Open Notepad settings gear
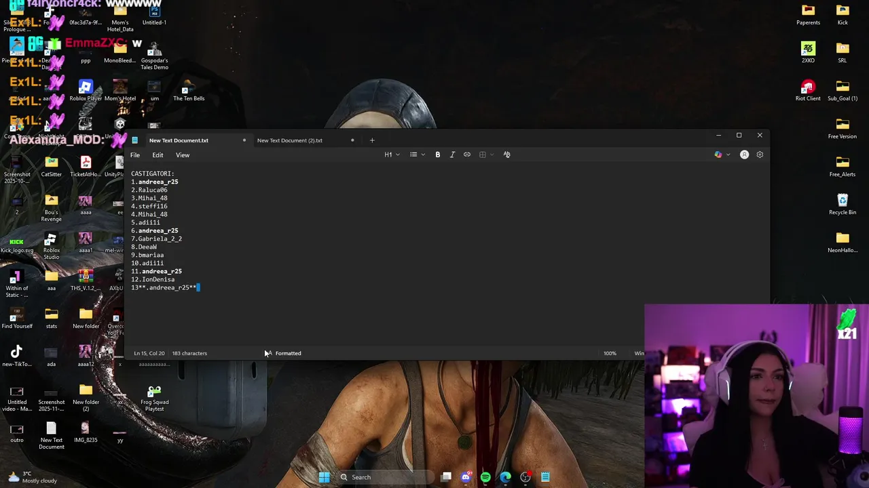869x488 pixels. [760, 155]
